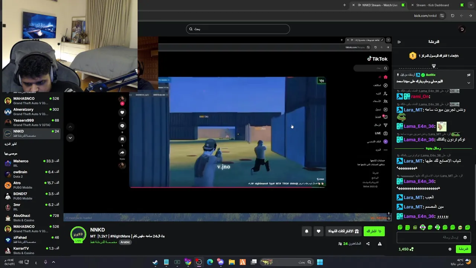The height and width of the screenshot is (268, 476).
Task: Open KarrarTV Slots & Casino channel
Action: 32,250
